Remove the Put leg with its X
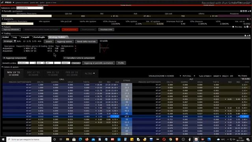 [75, 51]
